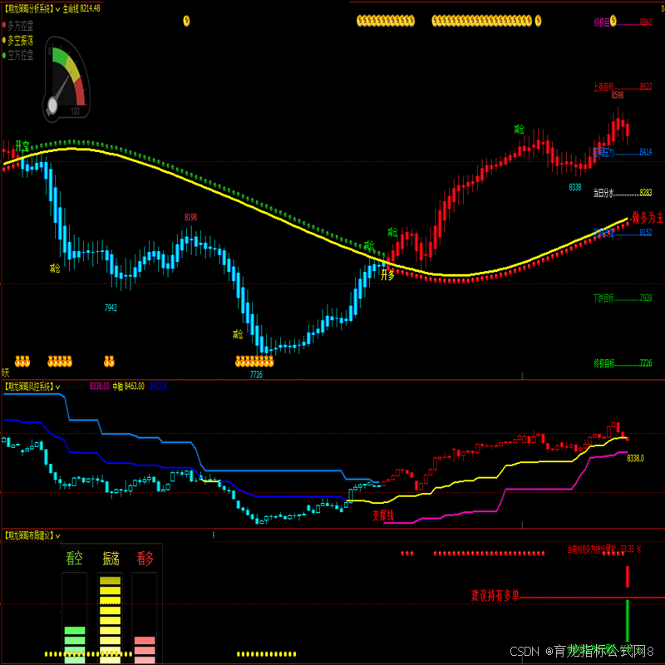665x665 pixels.
Task: Click the 看多 column header
Action: 145,559
